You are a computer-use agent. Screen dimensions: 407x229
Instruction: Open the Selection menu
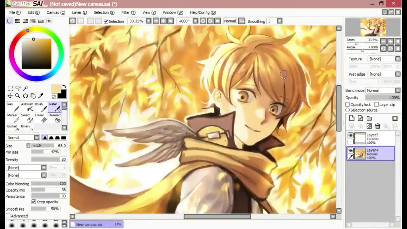(104, 12)
